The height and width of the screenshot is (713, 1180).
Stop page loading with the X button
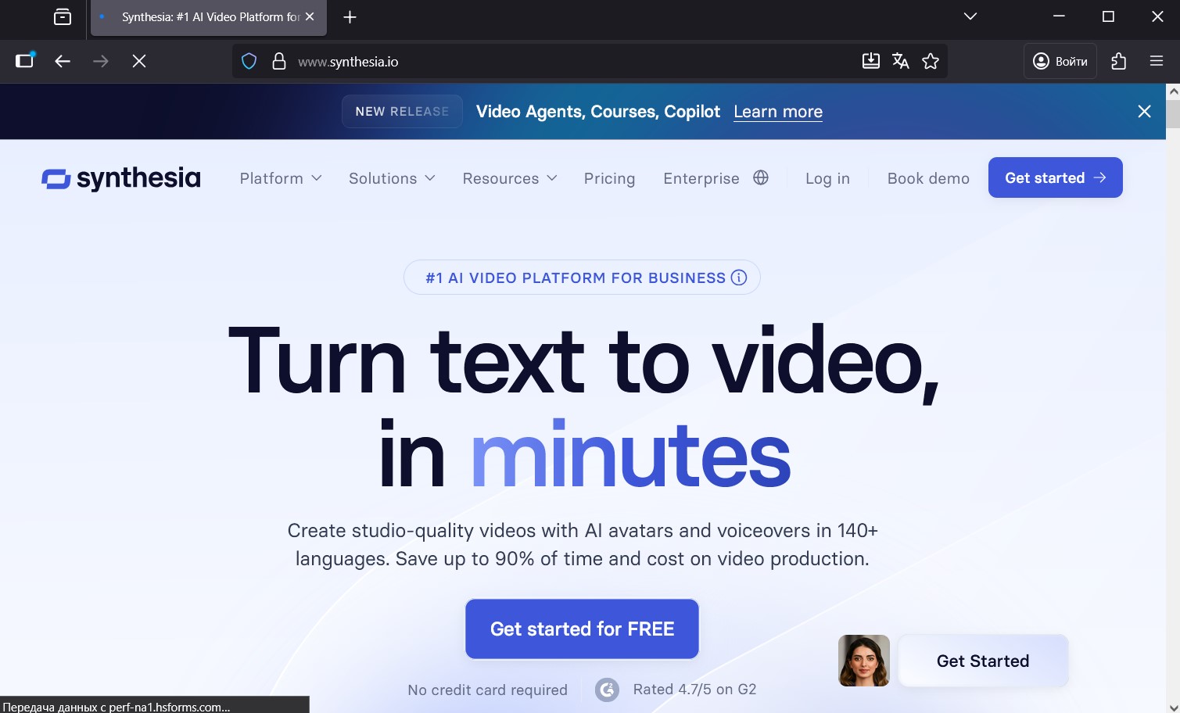(139, 61)
